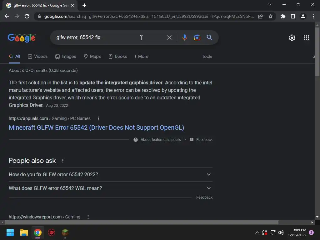Screen dimensions: 320x240
Task: Submit search with the magnifier icon
Action: pyautogui.click(x=209, y=37)
